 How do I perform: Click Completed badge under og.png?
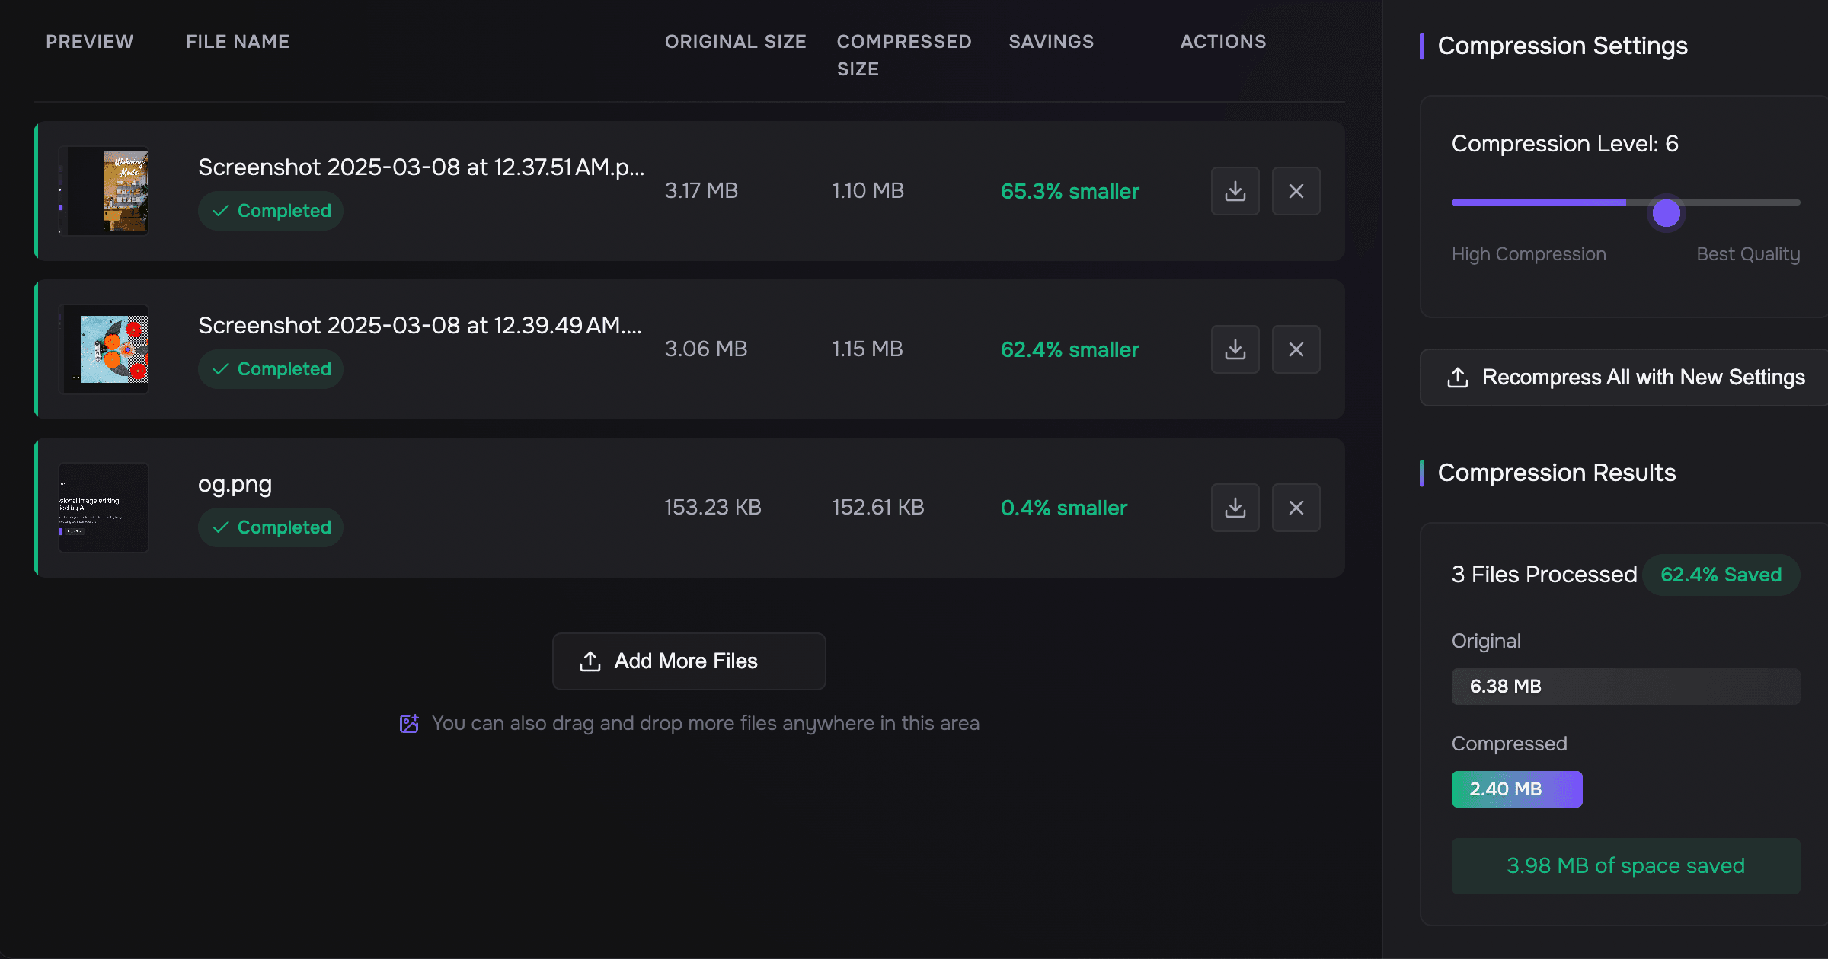270,527
